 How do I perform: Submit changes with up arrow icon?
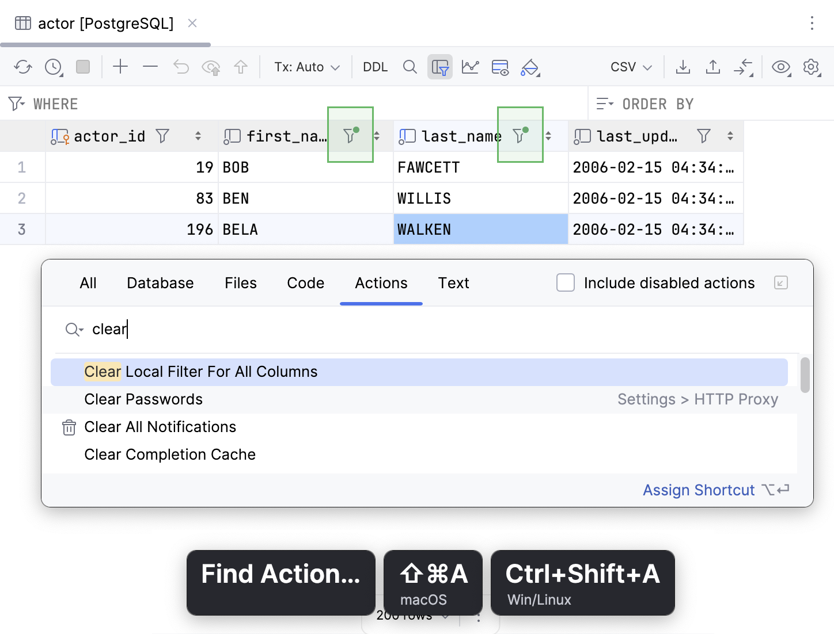pos(241,67)
